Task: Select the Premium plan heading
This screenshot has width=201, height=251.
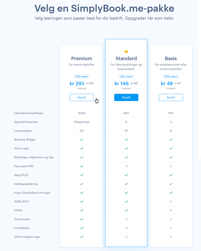Action: [82, 59]
